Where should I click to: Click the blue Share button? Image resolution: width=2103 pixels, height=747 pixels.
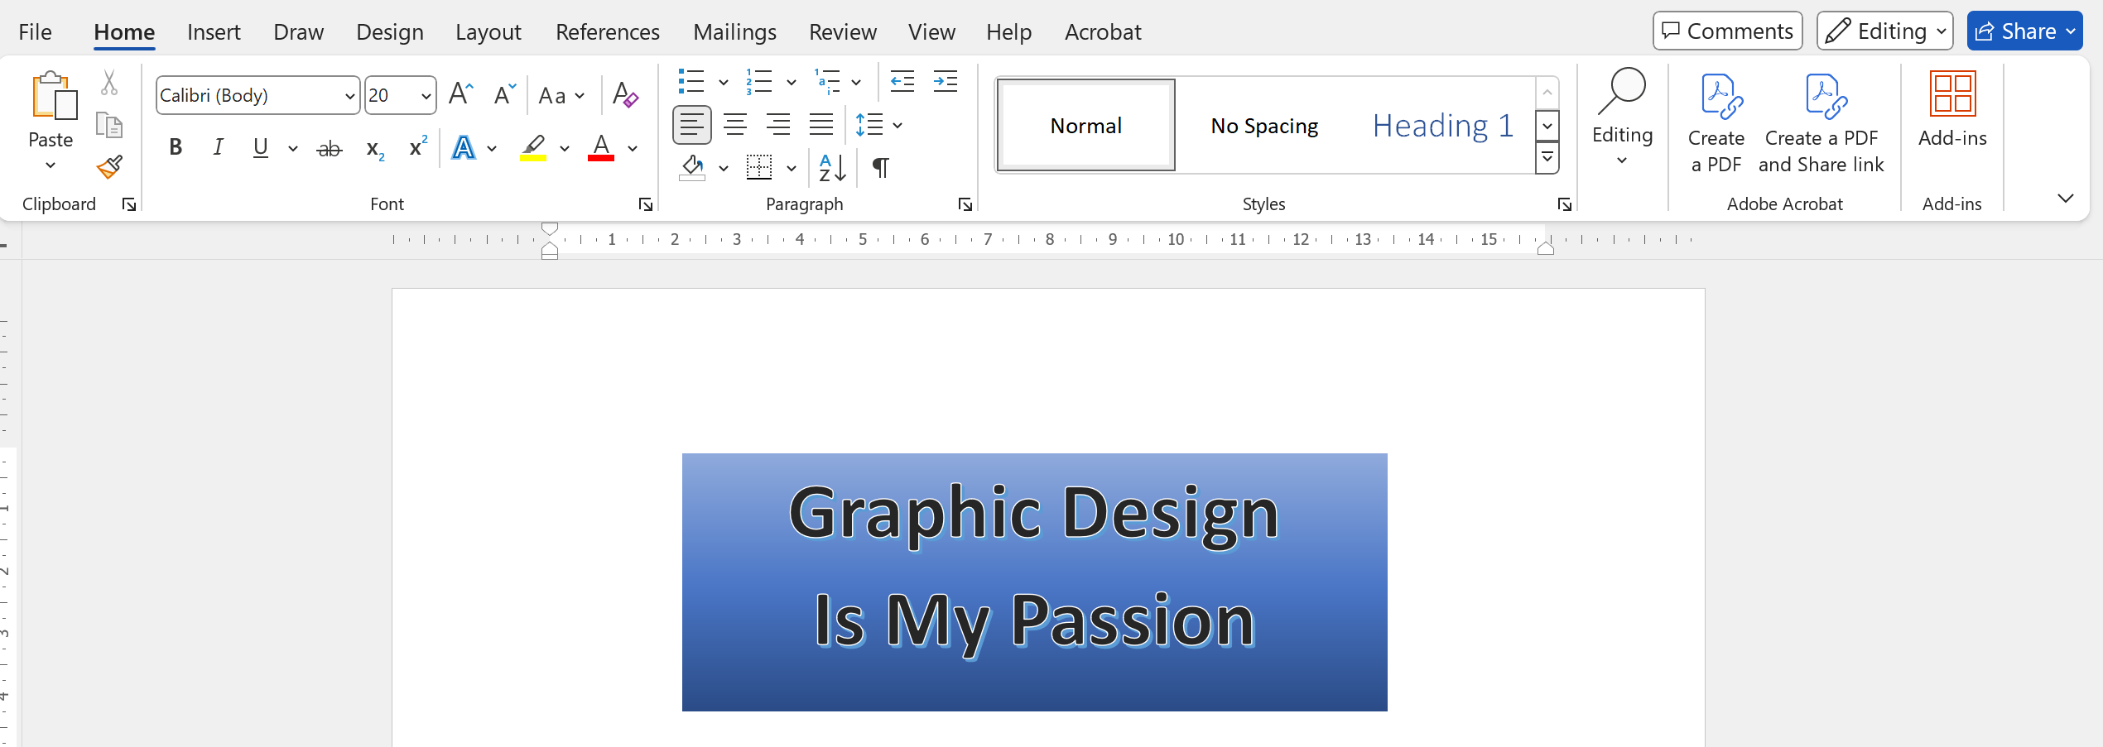click(2024, 31)
